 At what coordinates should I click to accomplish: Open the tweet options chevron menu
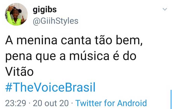point(164,9)
